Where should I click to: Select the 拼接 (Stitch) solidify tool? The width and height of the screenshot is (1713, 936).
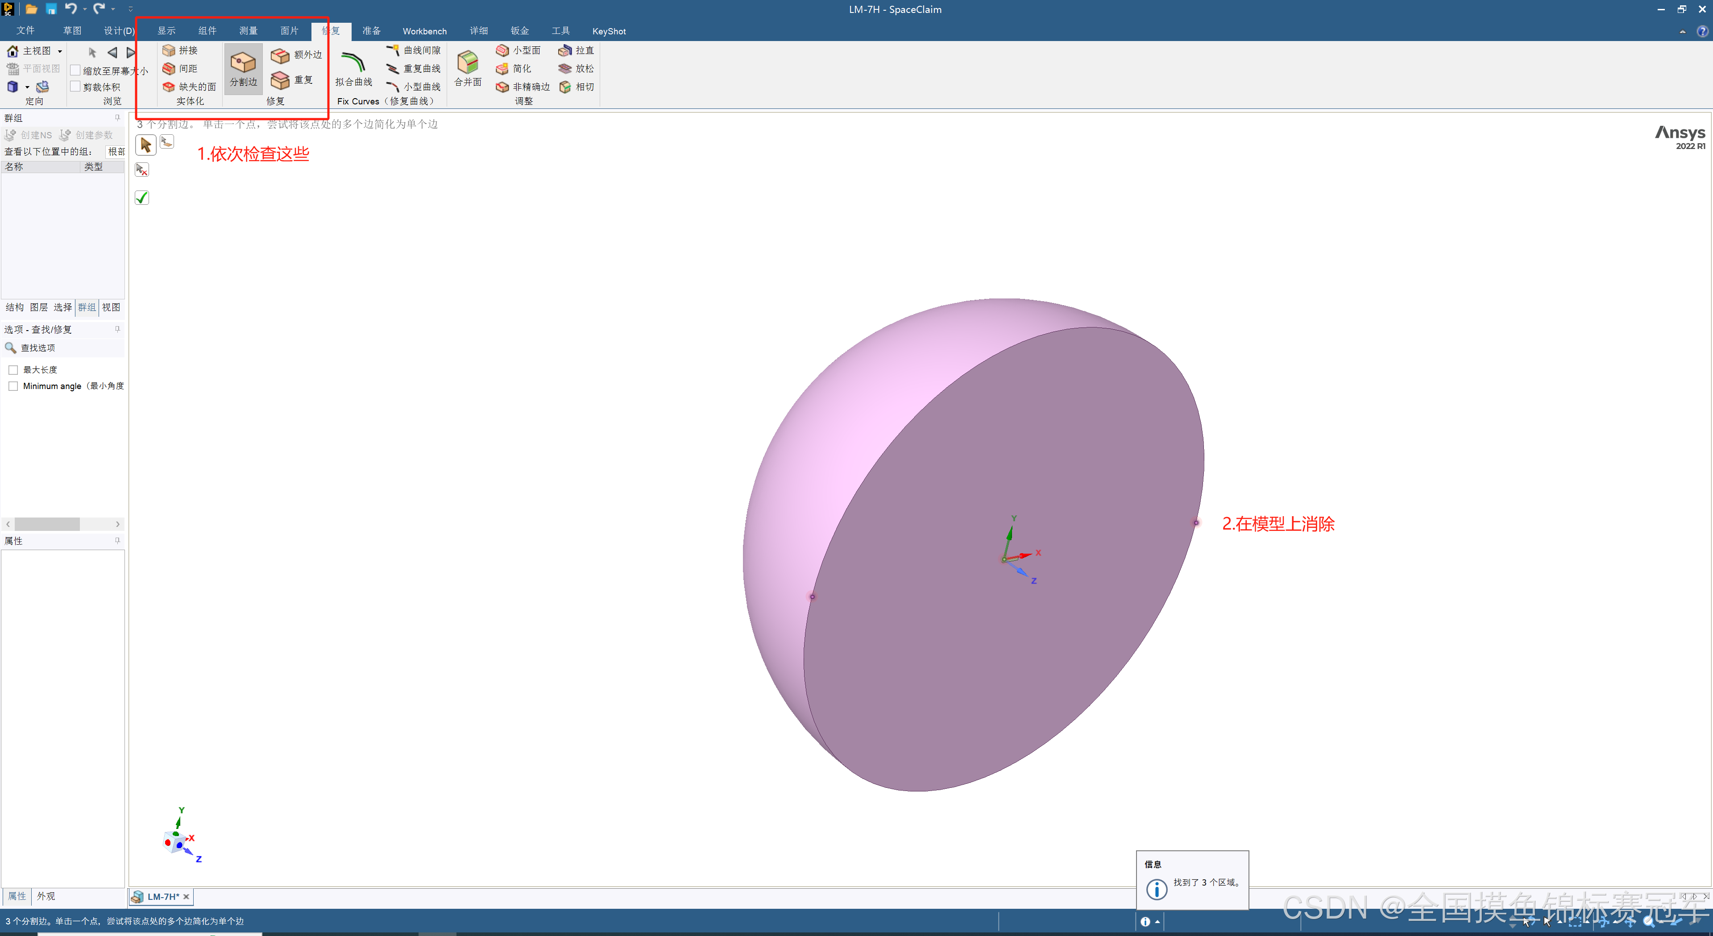(180, 50)
